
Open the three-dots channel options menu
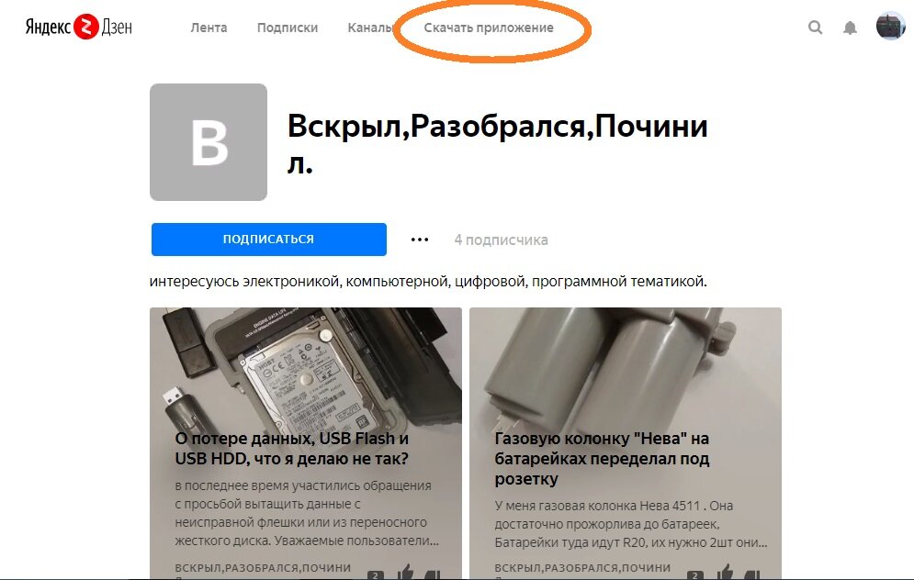coord(420,240)
